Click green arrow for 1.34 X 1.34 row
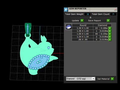The width and height of the screenshot is (120, 90). point(110,37)
